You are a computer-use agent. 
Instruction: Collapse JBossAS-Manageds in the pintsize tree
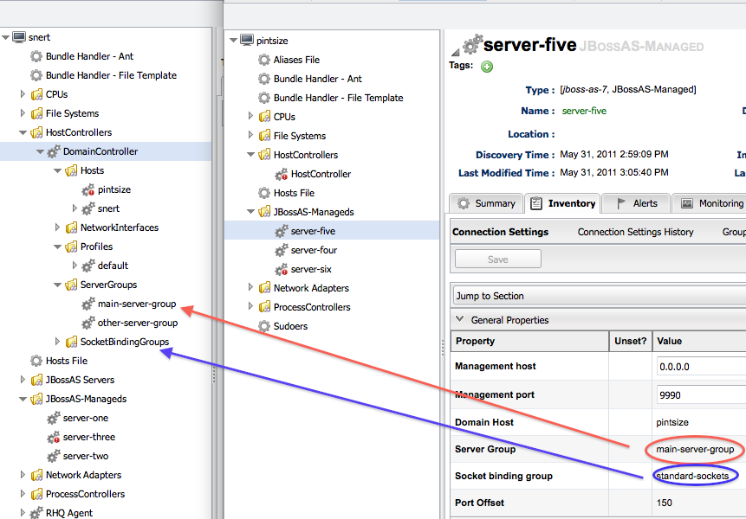(250, 212)
